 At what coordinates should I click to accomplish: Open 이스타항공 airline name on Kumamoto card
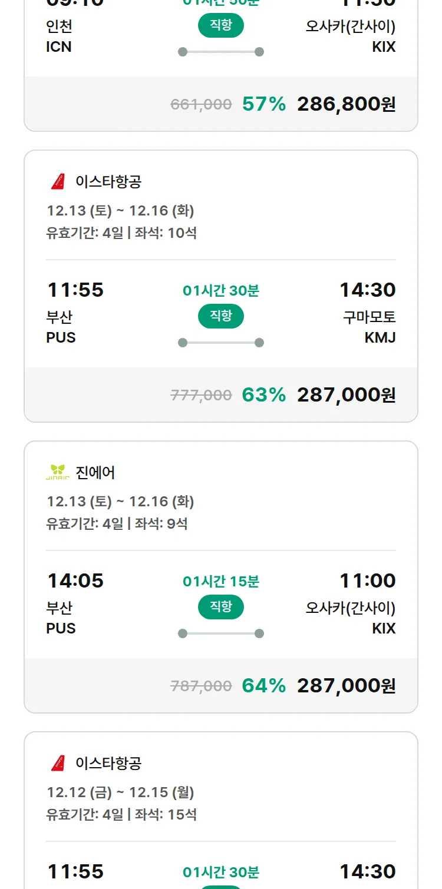tap(108, 182)
